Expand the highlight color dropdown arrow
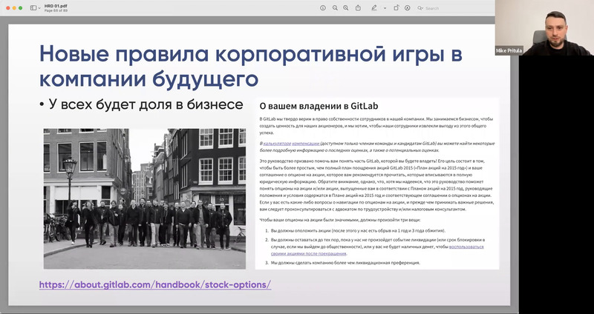 tap(383, 7)
